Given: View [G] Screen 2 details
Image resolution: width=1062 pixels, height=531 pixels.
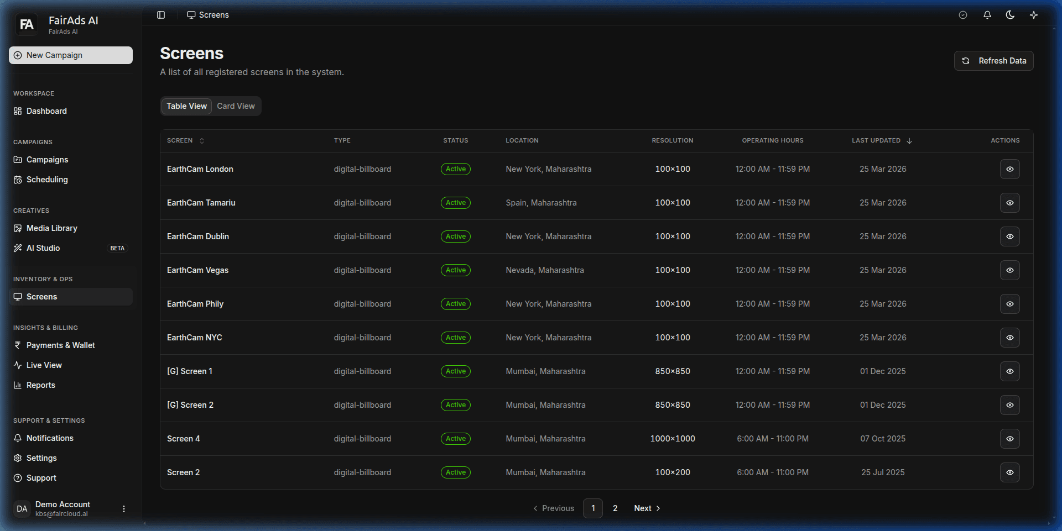Looking at the screenshot, I should click(1009, 405).
